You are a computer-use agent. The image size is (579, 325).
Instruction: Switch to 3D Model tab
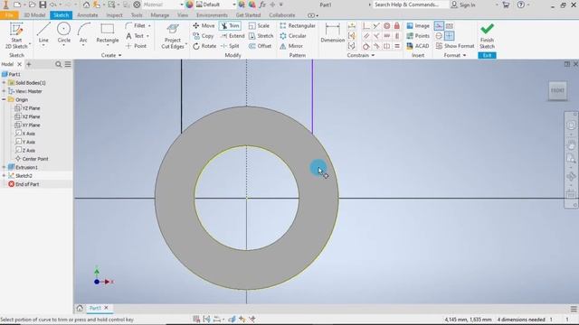[x=34, y=15]
